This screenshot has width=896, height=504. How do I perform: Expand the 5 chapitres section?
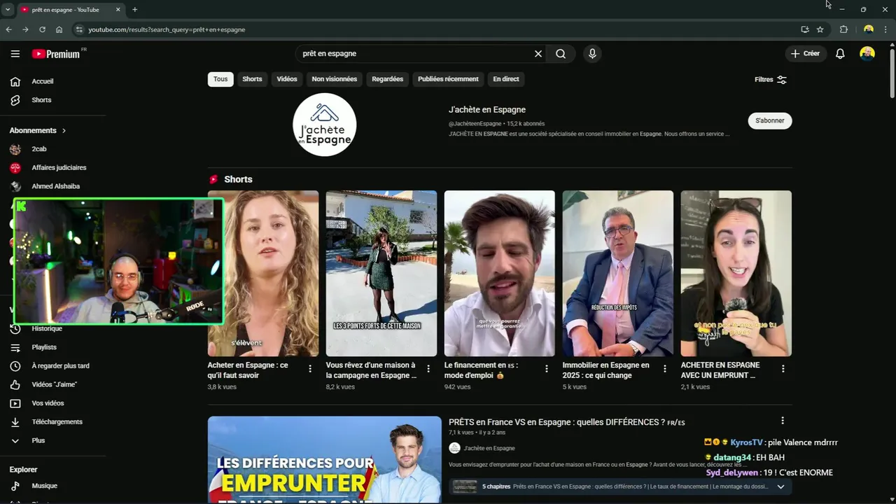780,486
